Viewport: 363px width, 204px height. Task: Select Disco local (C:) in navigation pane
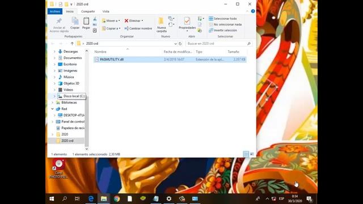(71, 96)
